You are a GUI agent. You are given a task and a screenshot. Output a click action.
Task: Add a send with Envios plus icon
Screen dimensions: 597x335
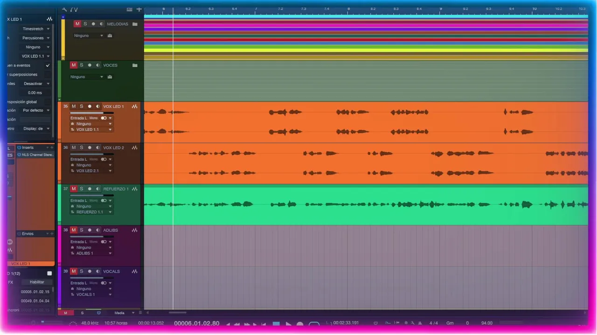click(x=52, y=234)
